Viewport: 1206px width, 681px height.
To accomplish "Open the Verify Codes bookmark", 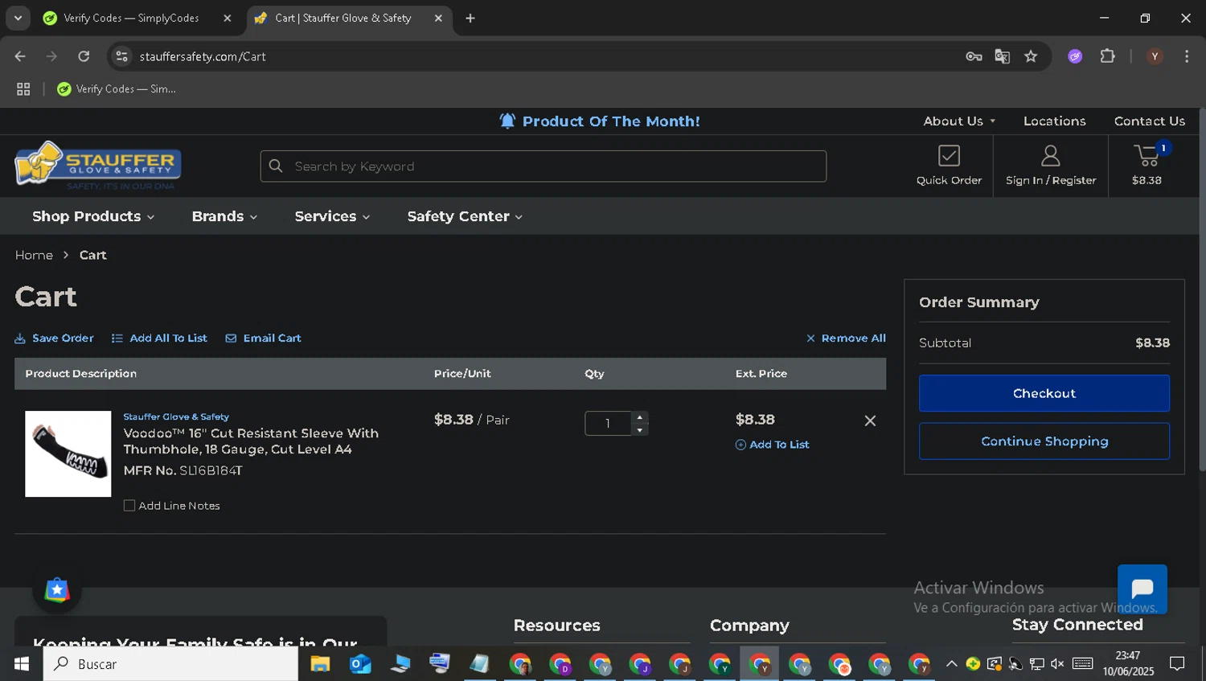I will pos(117,89).
